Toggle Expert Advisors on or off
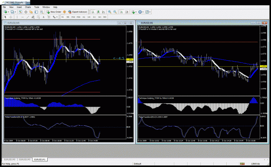Screen dimensions: 271x167 (x=78, y=12)
